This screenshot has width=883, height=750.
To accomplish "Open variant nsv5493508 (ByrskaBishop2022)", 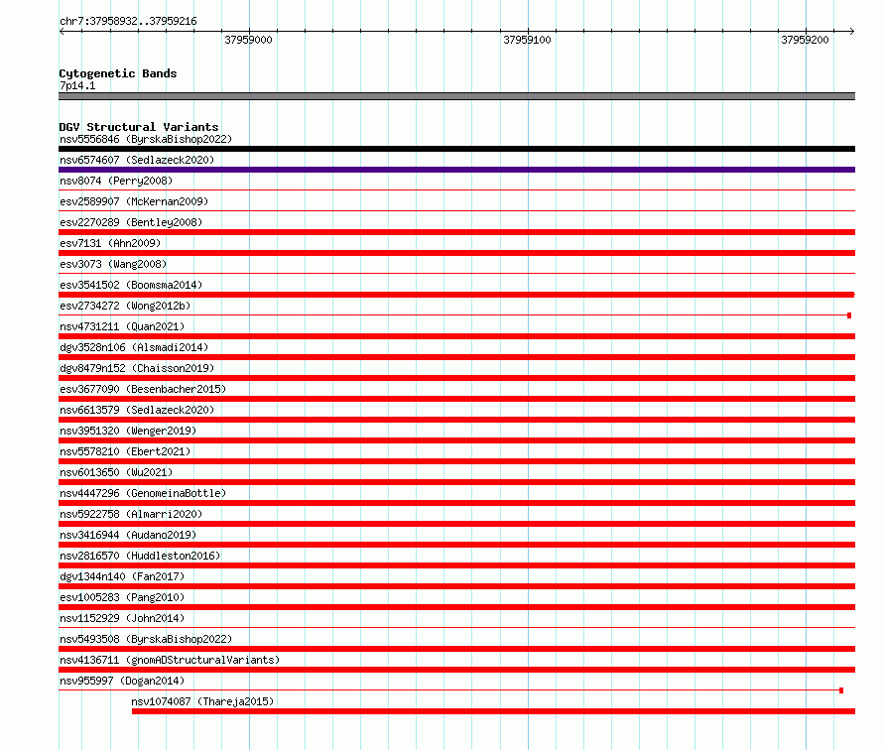I will [x=146, y=639].
